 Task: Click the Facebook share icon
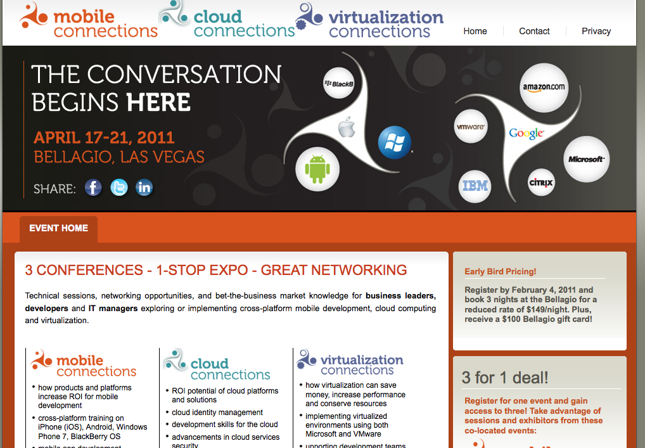pos(93,188)
